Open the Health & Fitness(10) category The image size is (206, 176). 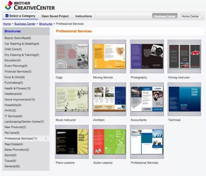pyautogui.click(x=17, y=88)
